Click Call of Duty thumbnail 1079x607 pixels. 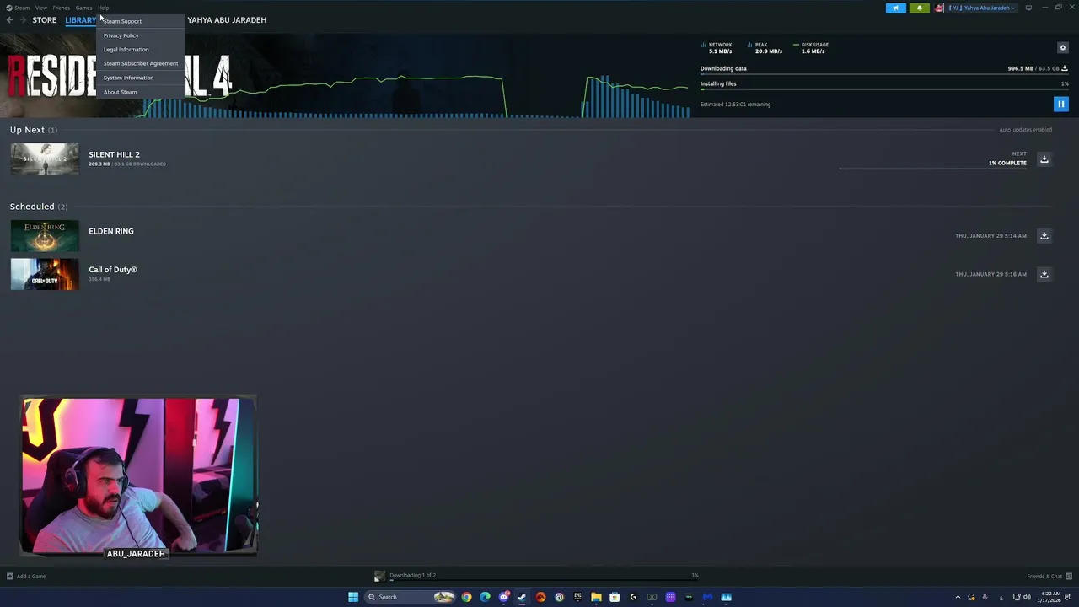[x=45, y=274]
